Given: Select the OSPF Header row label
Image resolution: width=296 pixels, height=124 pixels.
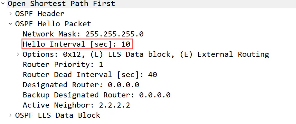Looking at the screenshot, I should tap(39, 14).
